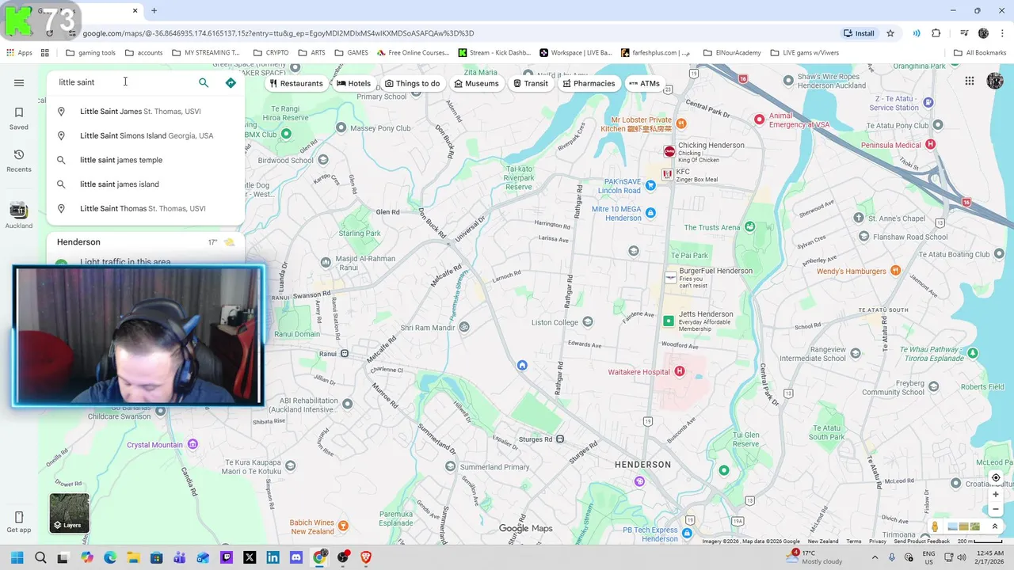Choose suggestion little saint james island
This screenshot has height=570, width=1014.
[146, 184]
